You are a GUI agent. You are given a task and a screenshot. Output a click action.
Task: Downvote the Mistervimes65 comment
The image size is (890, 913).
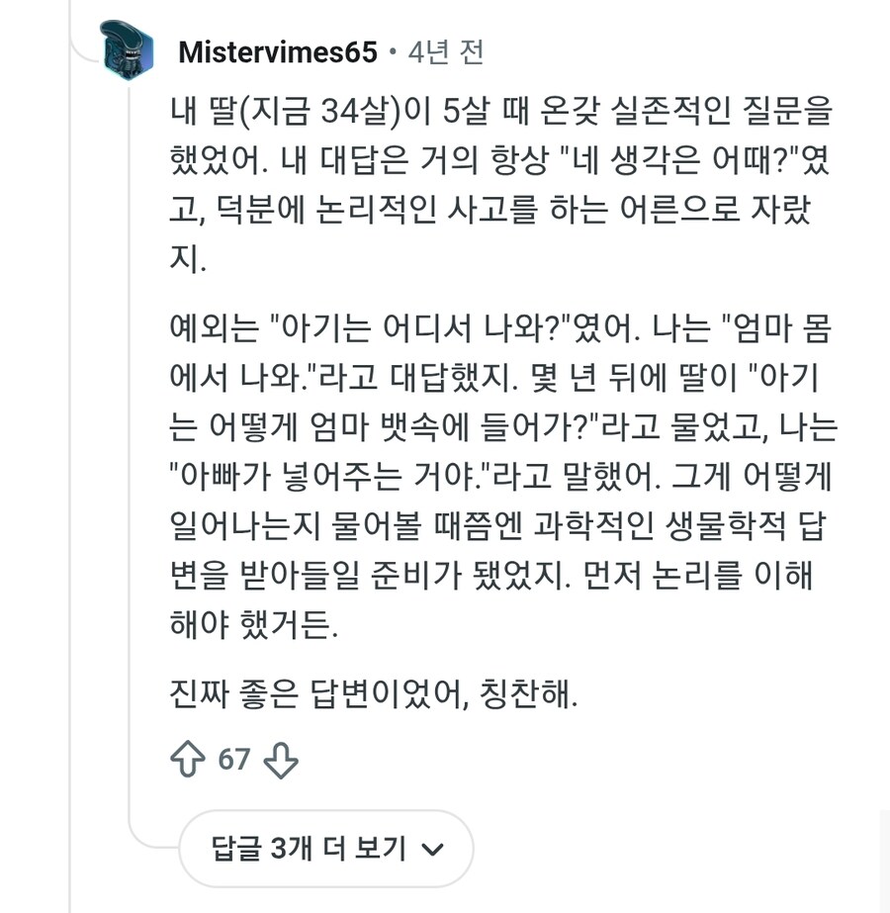tap(281, 759)
